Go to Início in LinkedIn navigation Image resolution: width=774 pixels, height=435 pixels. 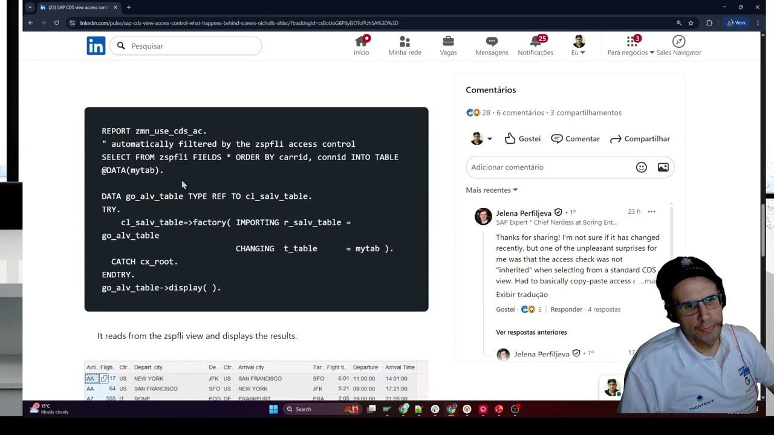(361, 46)
